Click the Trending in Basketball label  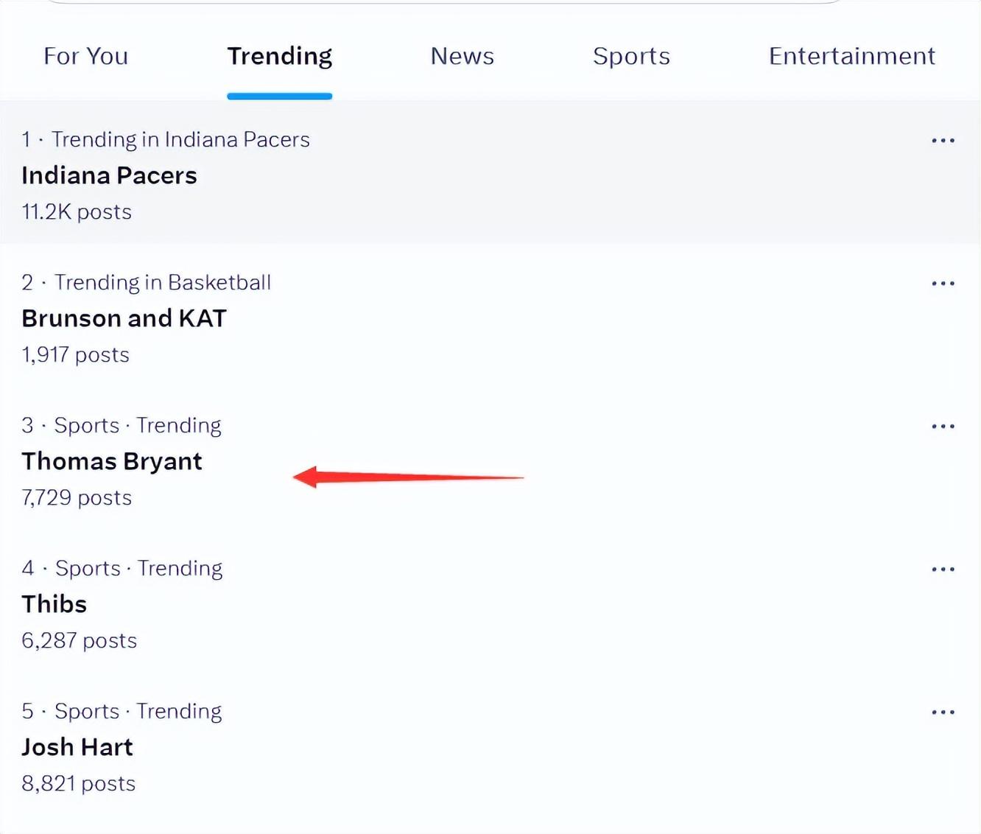coord(162,282)
